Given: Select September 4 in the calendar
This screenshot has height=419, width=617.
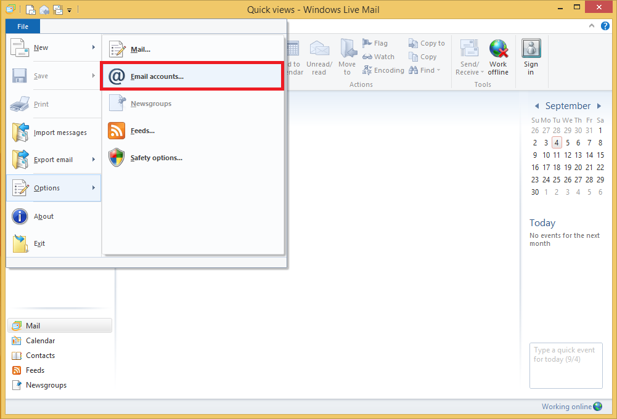Looking at the screenshot, I should [557, 142].
